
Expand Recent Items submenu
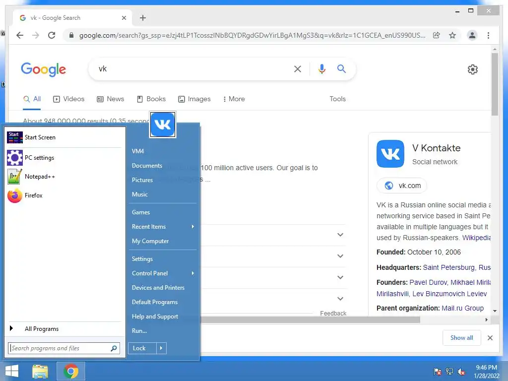(163, 227)
